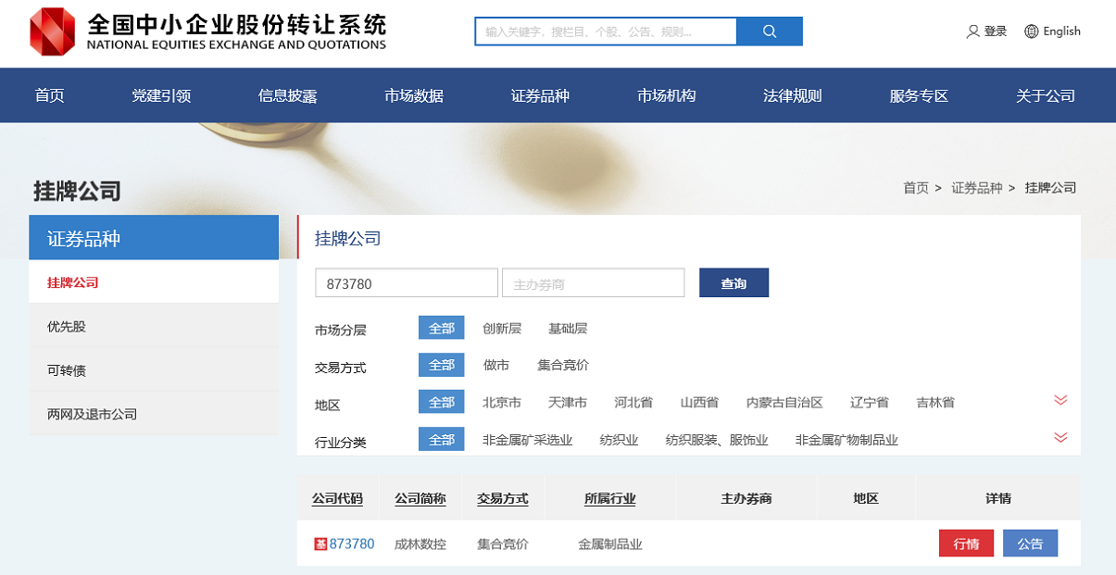Click the globe English language icon
1116x575 pixels.
[x=1032, y=31]
